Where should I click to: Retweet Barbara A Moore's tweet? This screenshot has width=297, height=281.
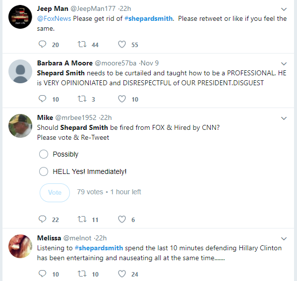tap(82, 99)
